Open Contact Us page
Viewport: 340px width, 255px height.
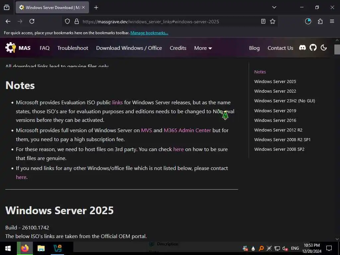(280, 48)
